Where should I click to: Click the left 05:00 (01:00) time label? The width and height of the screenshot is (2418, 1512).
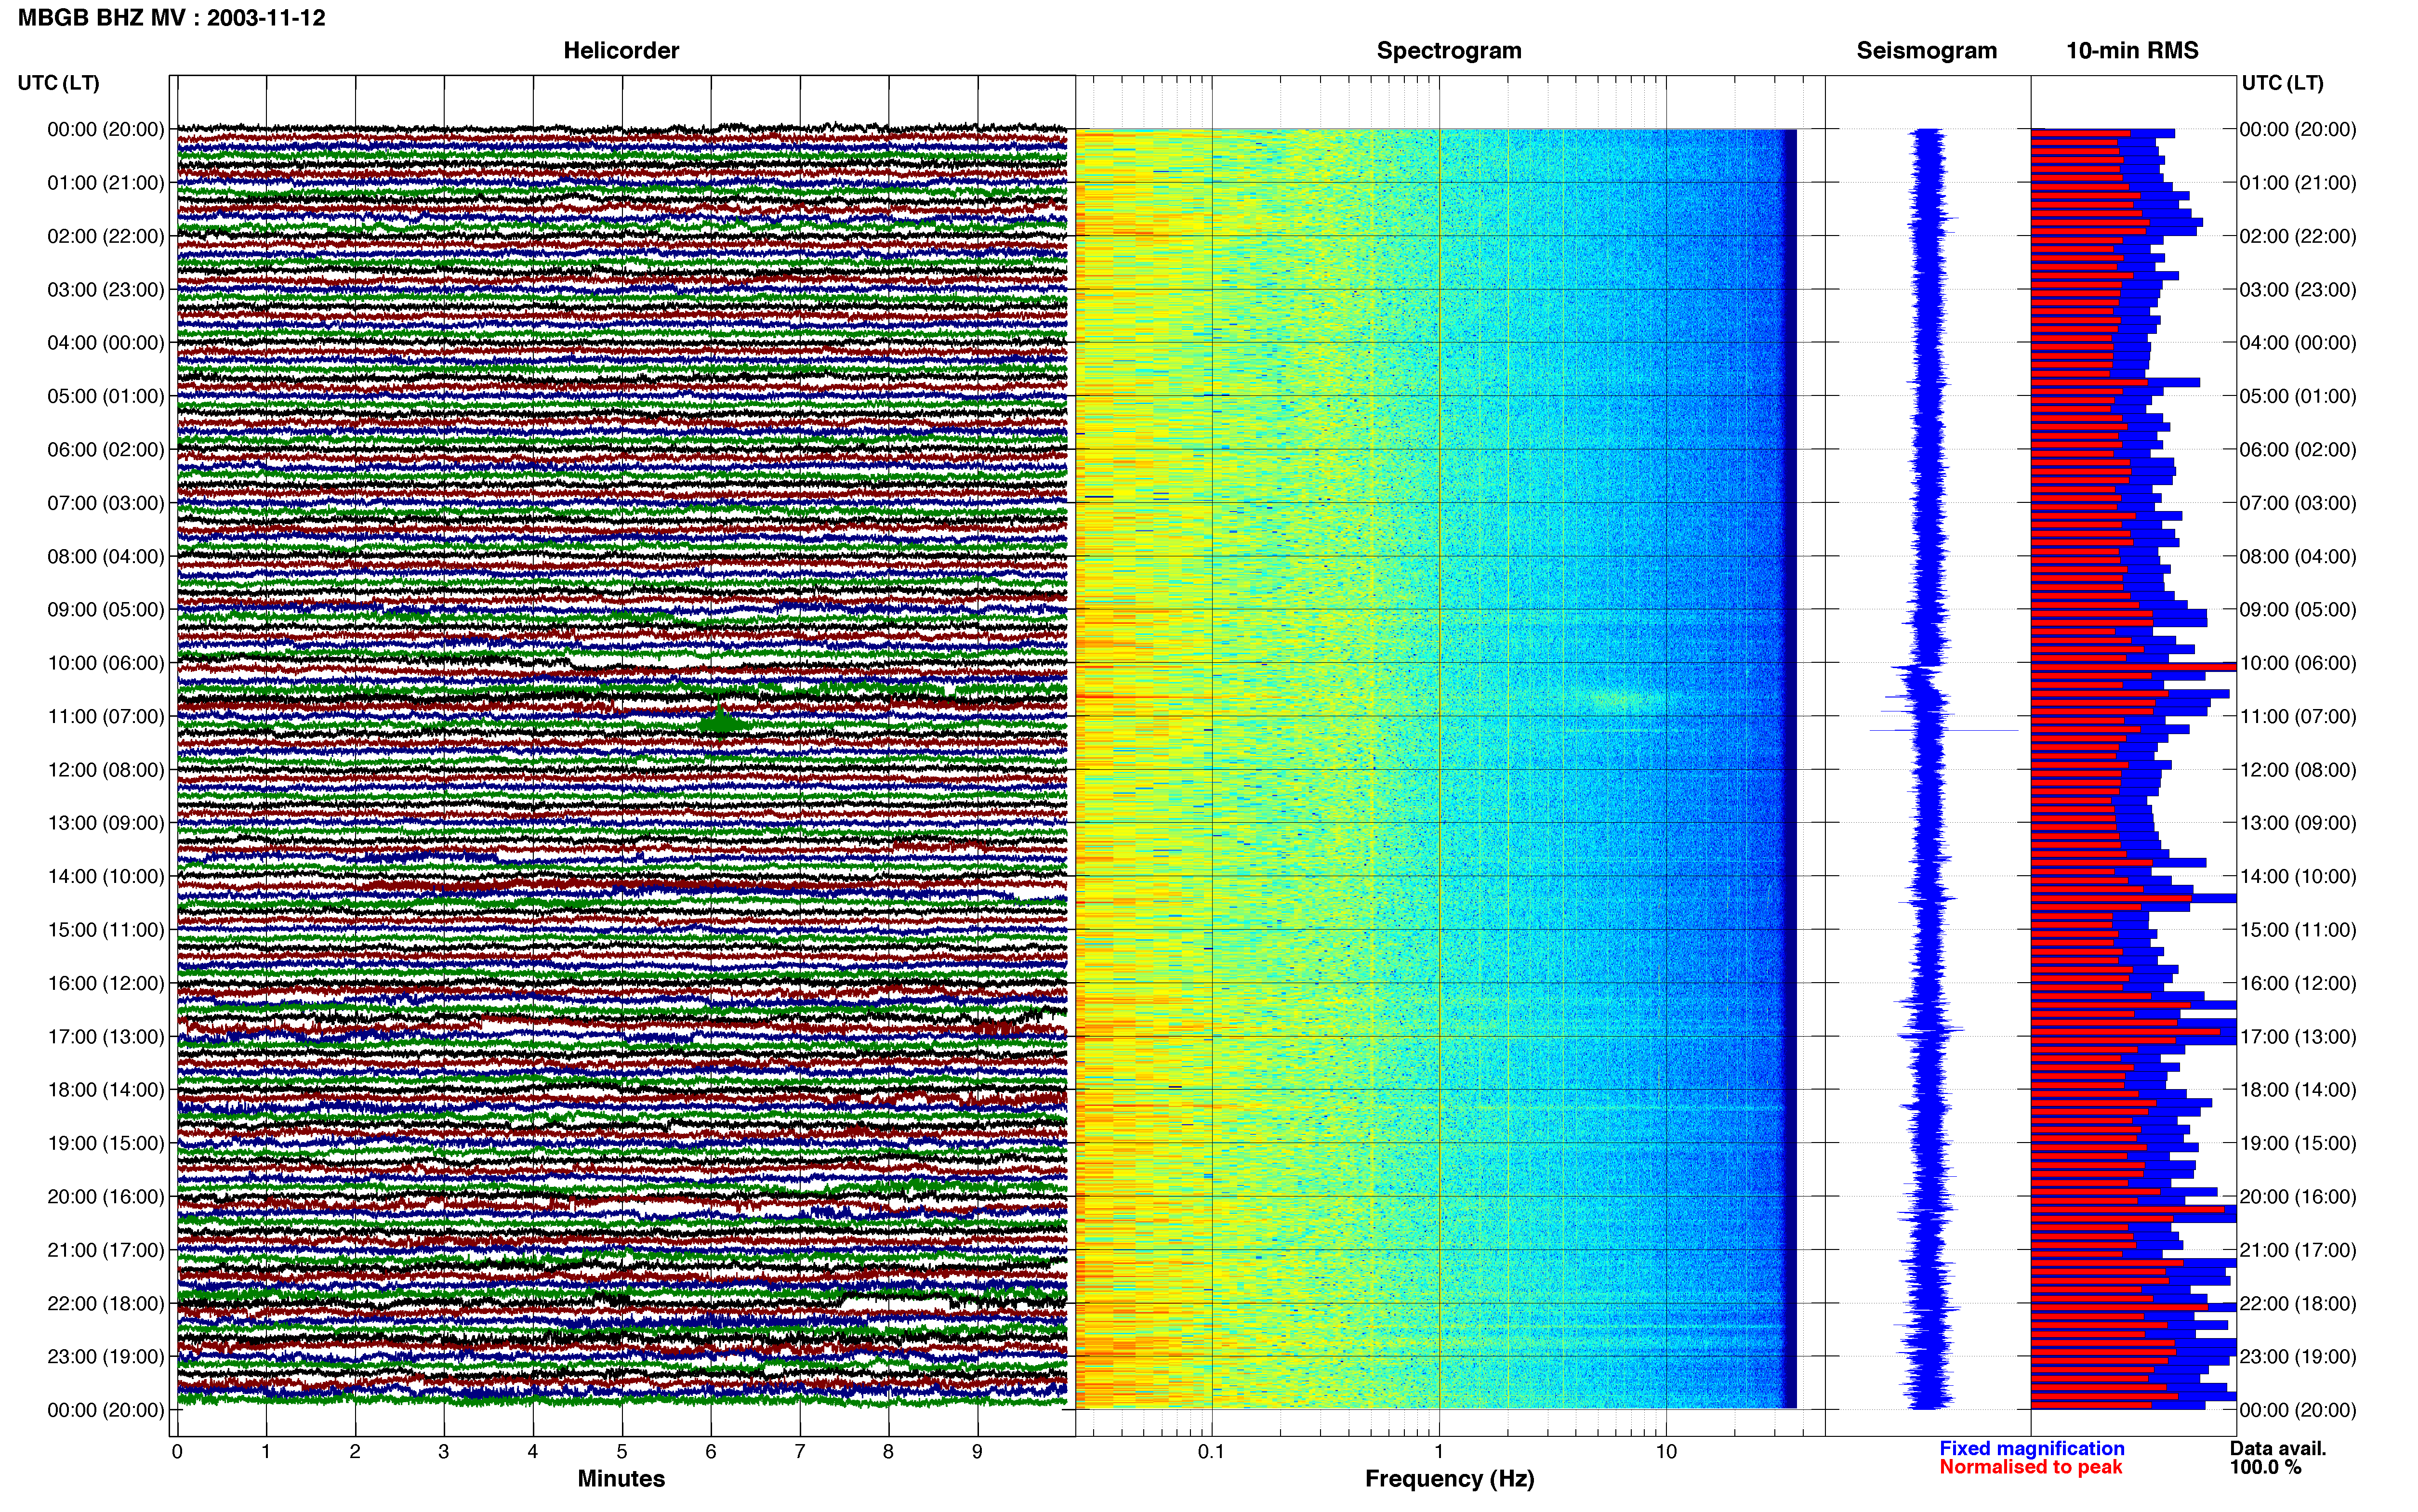pos(106,396)
